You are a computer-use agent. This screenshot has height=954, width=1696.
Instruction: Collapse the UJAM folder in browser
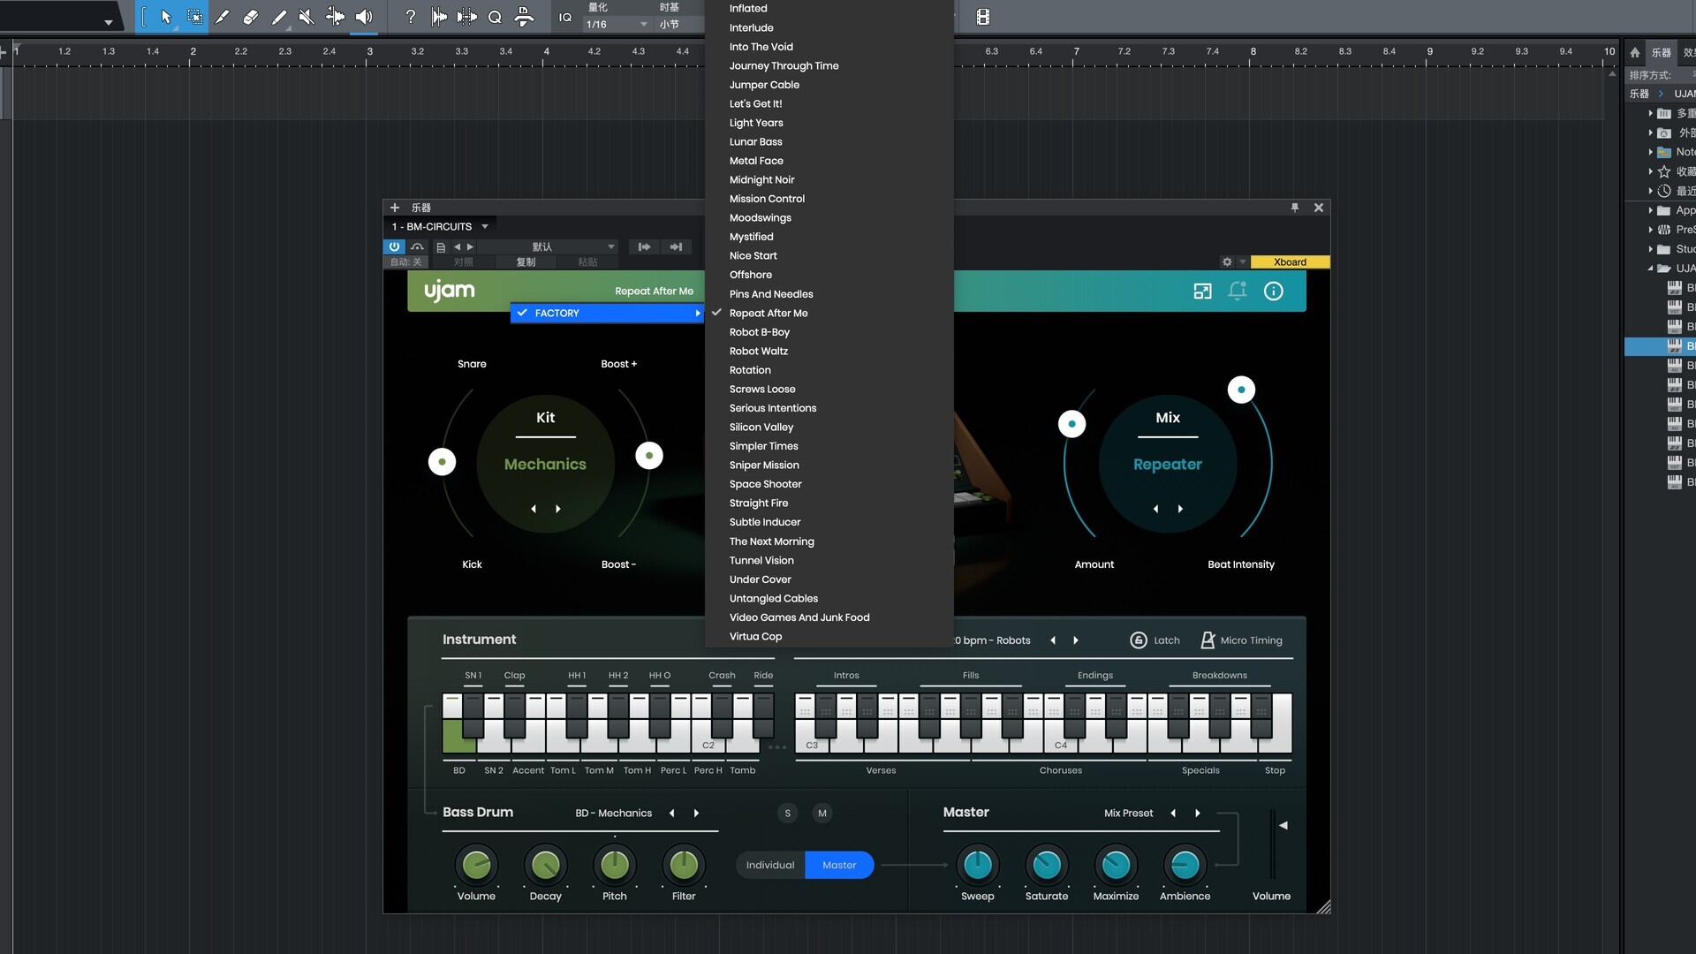[1650, 269]
